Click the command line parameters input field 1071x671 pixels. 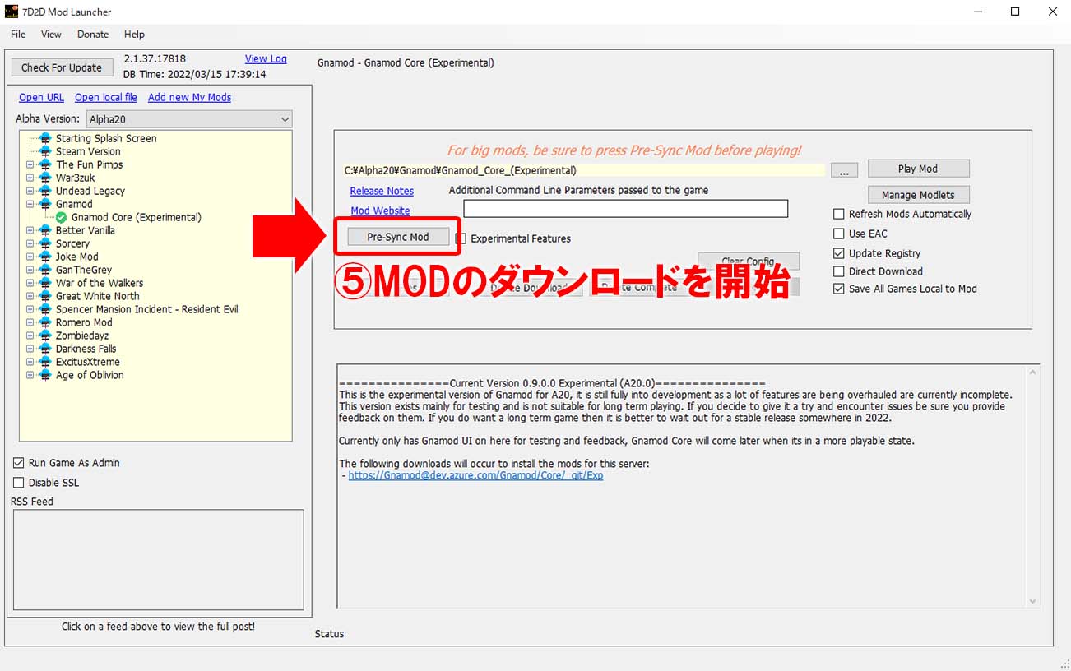[625, 209]
